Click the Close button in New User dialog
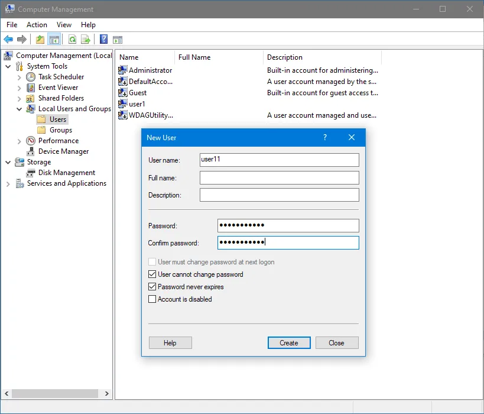The image size is (484, 414). [x=336, y=343]
